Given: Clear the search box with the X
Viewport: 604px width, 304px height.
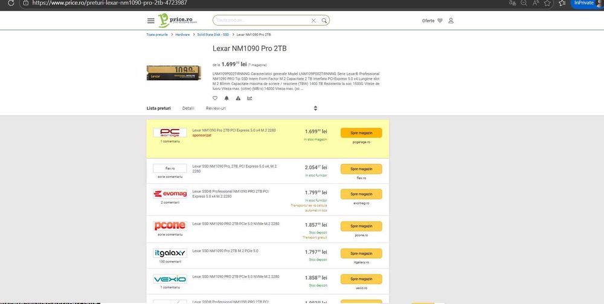Looking at the screenshot, I should (x=313, y=21).
